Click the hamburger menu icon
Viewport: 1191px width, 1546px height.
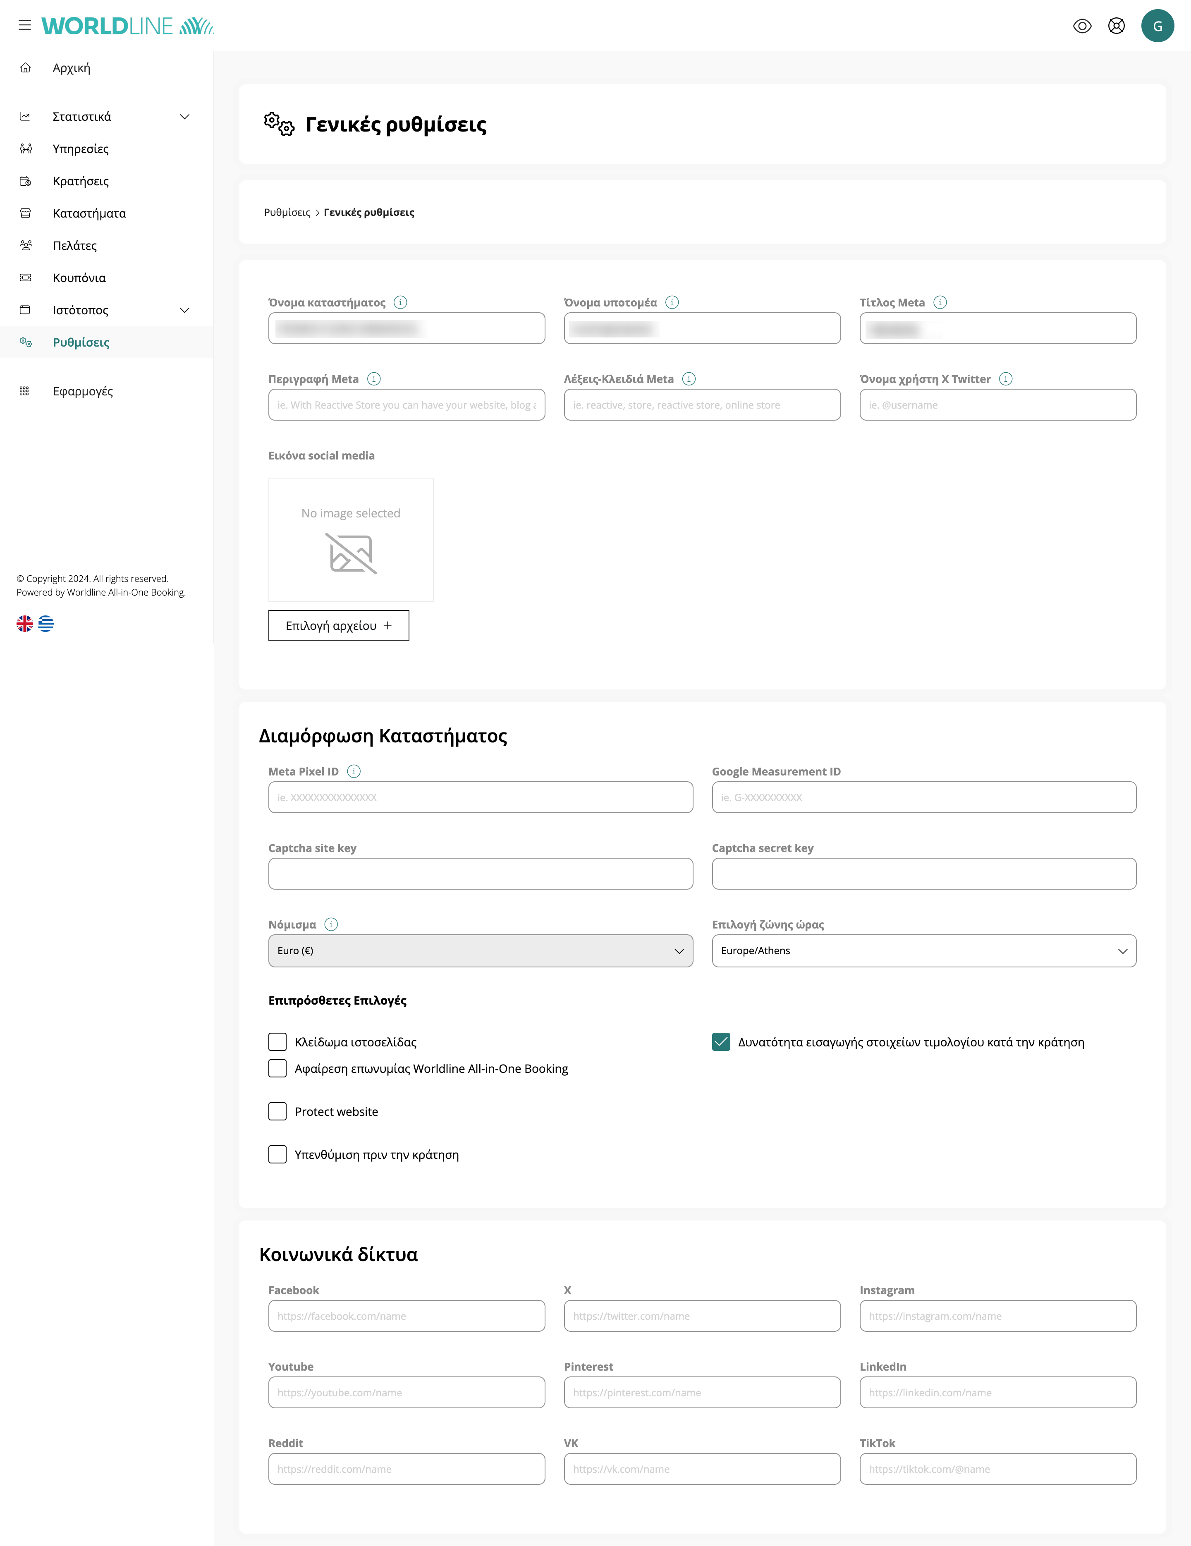click(x=25, y=26)
